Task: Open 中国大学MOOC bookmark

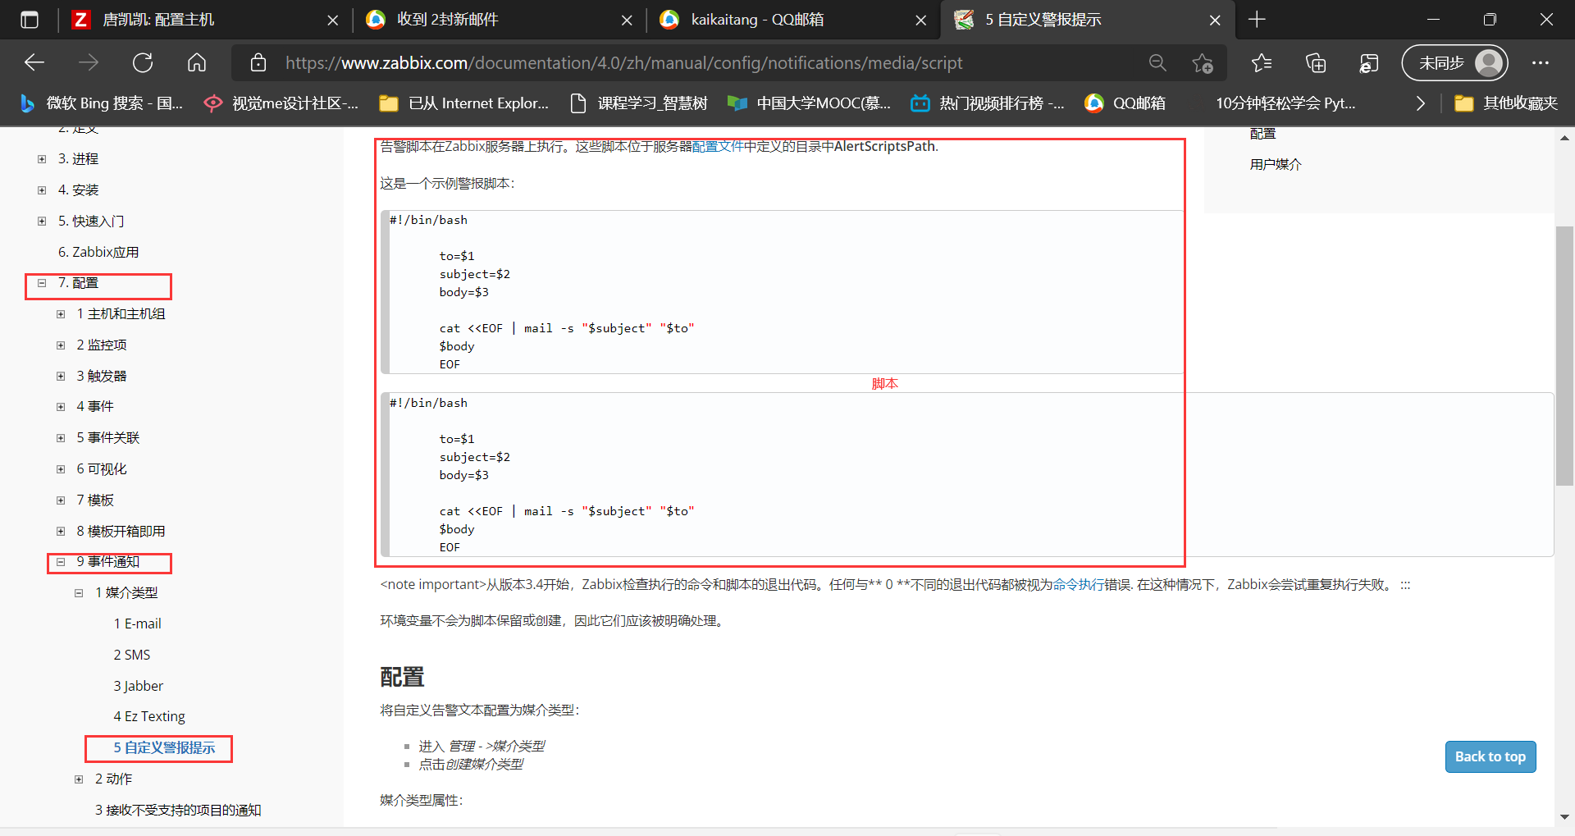Action: click(x=809, y=103)
